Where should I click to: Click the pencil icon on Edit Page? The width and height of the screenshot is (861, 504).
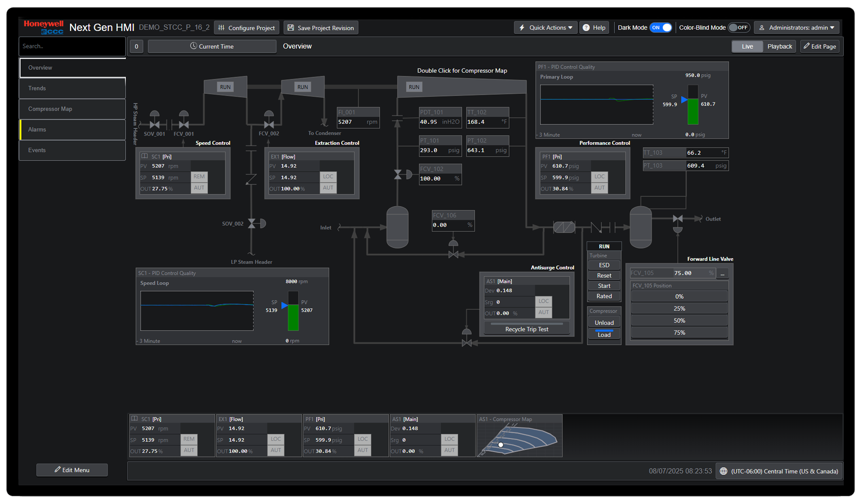click(x=806, y=46)
